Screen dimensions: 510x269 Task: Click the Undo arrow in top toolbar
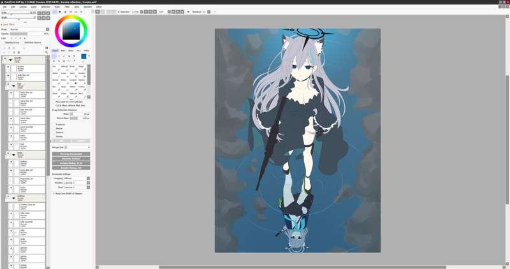[98, 11]
